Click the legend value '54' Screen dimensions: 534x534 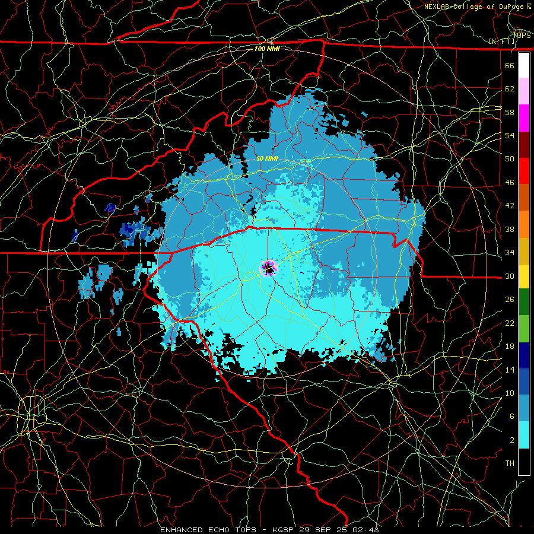click(510, 135)
